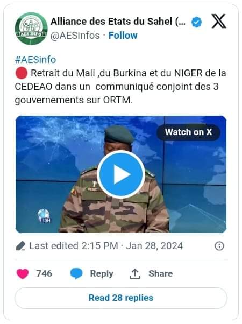Screen dimensions: 242x324
Task: Follow the @AESinfos account
Action: point(123,36)
